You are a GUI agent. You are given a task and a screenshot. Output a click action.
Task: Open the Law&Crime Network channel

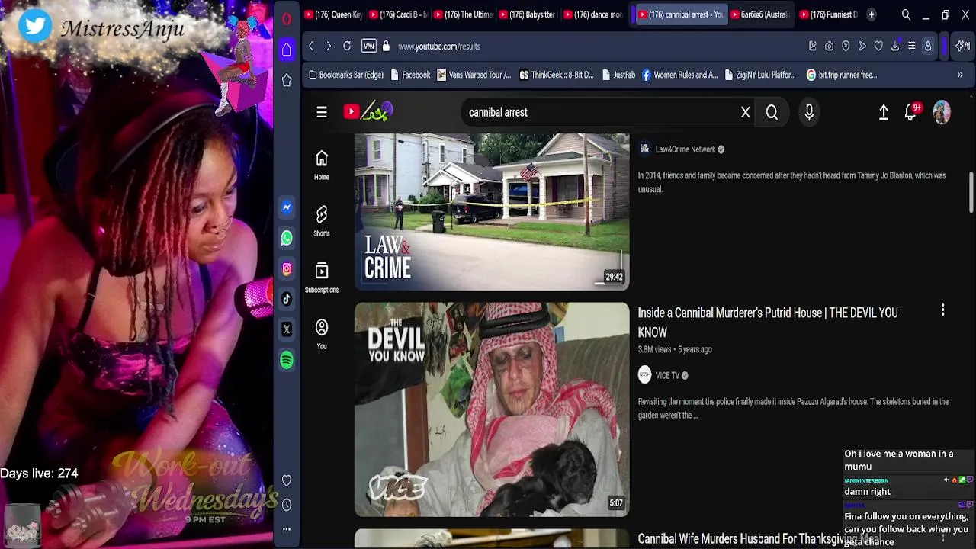[x=685, y=149]
